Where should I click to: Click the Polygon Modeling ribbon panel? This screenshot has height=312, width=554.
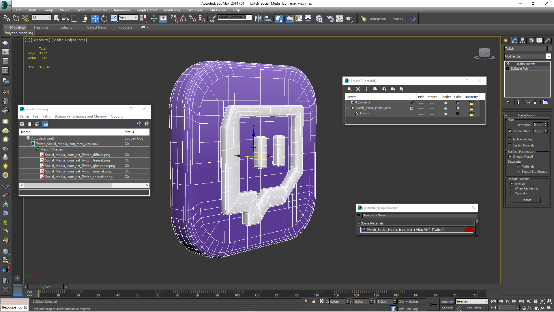[19, 33]
